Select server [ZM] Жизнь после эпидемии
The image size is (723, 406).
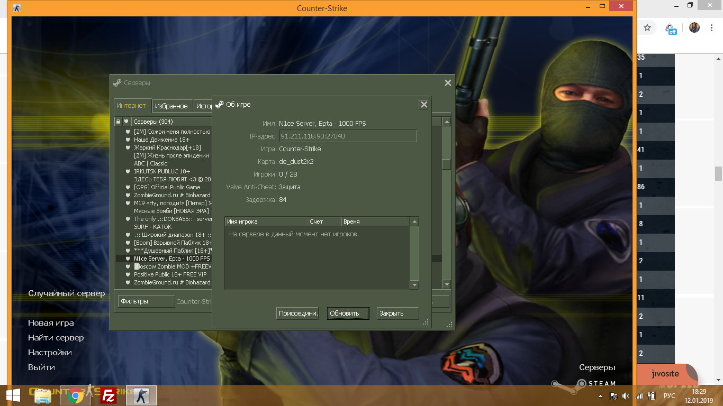click(x=171, y=155)
